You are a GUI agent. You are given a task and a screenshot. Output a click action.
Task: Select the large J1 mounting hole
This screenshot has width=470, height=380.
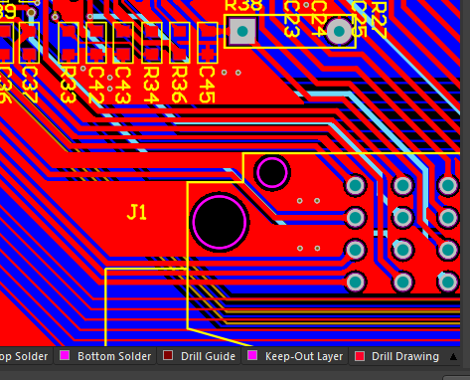point(220,222)
